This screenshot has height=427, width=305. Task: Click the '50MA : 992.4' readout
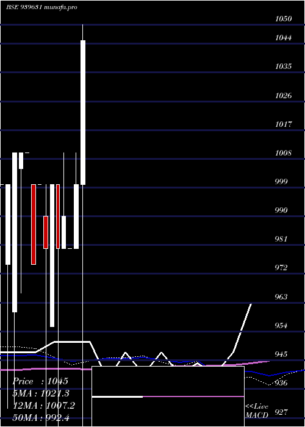(x=41, y=418)
